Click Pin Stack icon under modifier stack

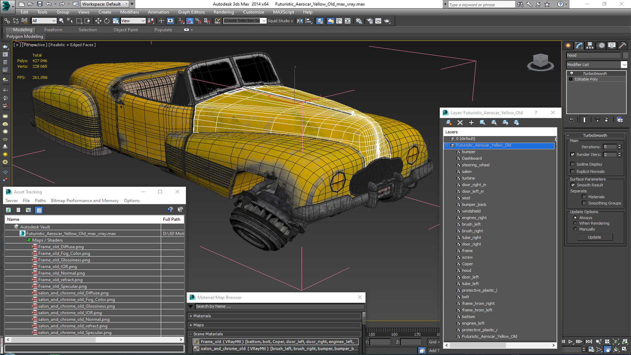coord(571,120)
